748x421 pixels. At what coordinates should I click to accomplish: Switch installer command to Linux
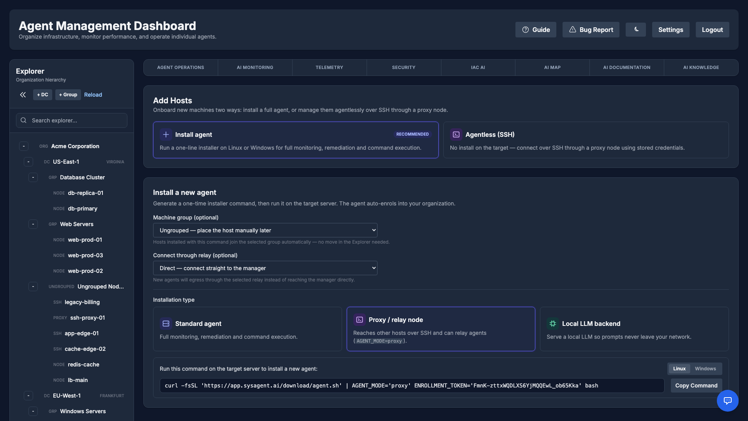(679, 369)
